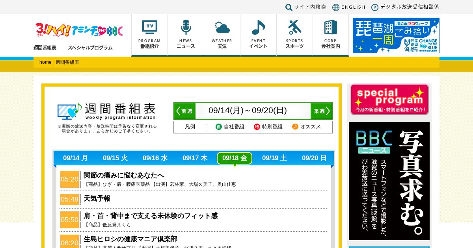473x248 pixels.
Task: Click the weekly program monitor icon
Action: (69, 111)
